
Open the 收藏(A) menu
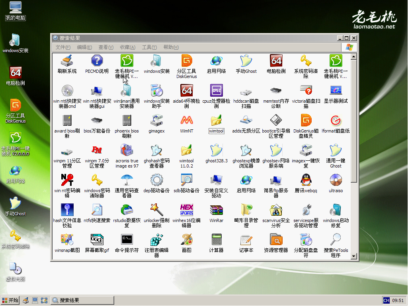127,47
